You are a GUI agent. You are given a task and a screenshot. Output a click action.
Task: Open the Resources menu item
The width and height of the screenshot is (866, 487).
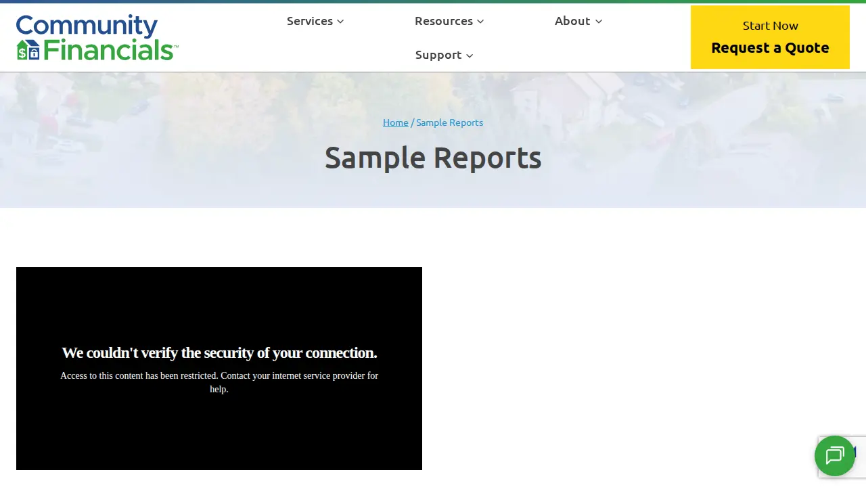pos(444,21)
